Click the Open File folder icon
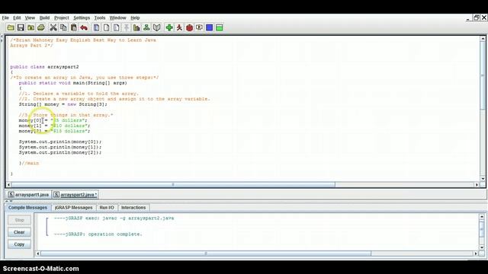Screen dimensions: 488x274 coord(11,27)
